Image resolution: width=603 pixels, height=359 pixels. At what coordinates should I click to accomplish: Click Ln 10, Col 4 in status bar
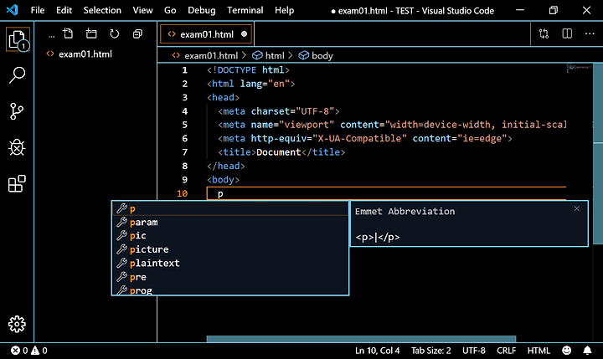tap(377, 351)
